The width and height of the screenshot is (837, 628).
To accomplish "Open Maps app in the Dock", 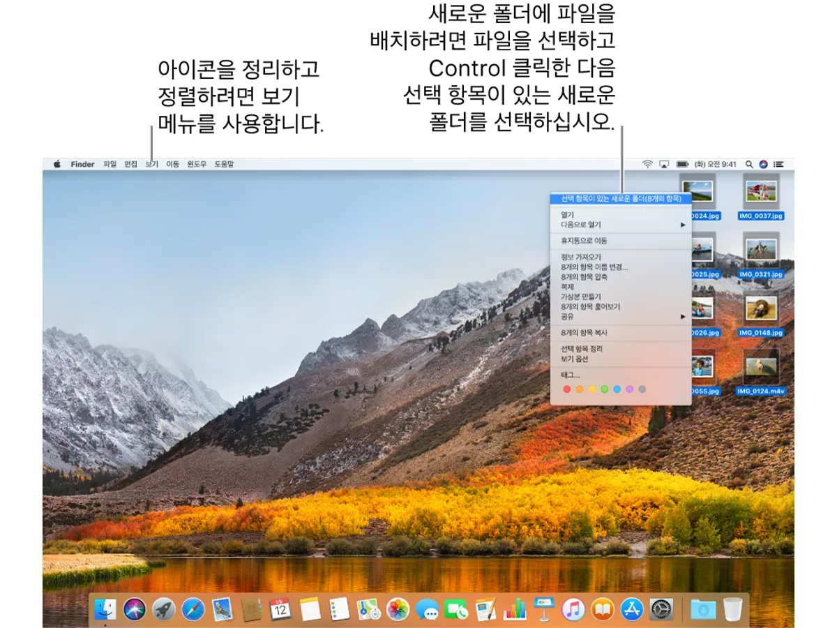I will 368,609.
